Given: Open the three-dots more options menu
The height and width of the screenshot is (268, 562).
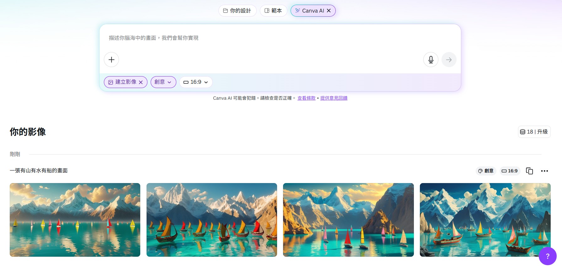Looking at the screenshot, I should [544, 171].
